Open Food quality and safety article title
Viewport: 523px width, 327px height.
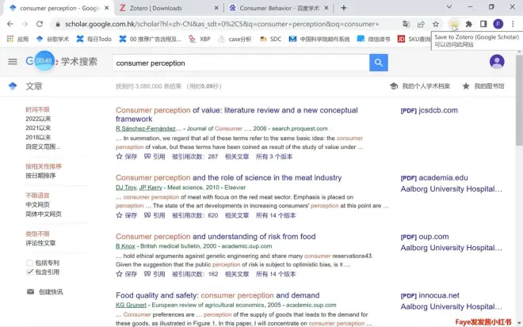point(217,295)
